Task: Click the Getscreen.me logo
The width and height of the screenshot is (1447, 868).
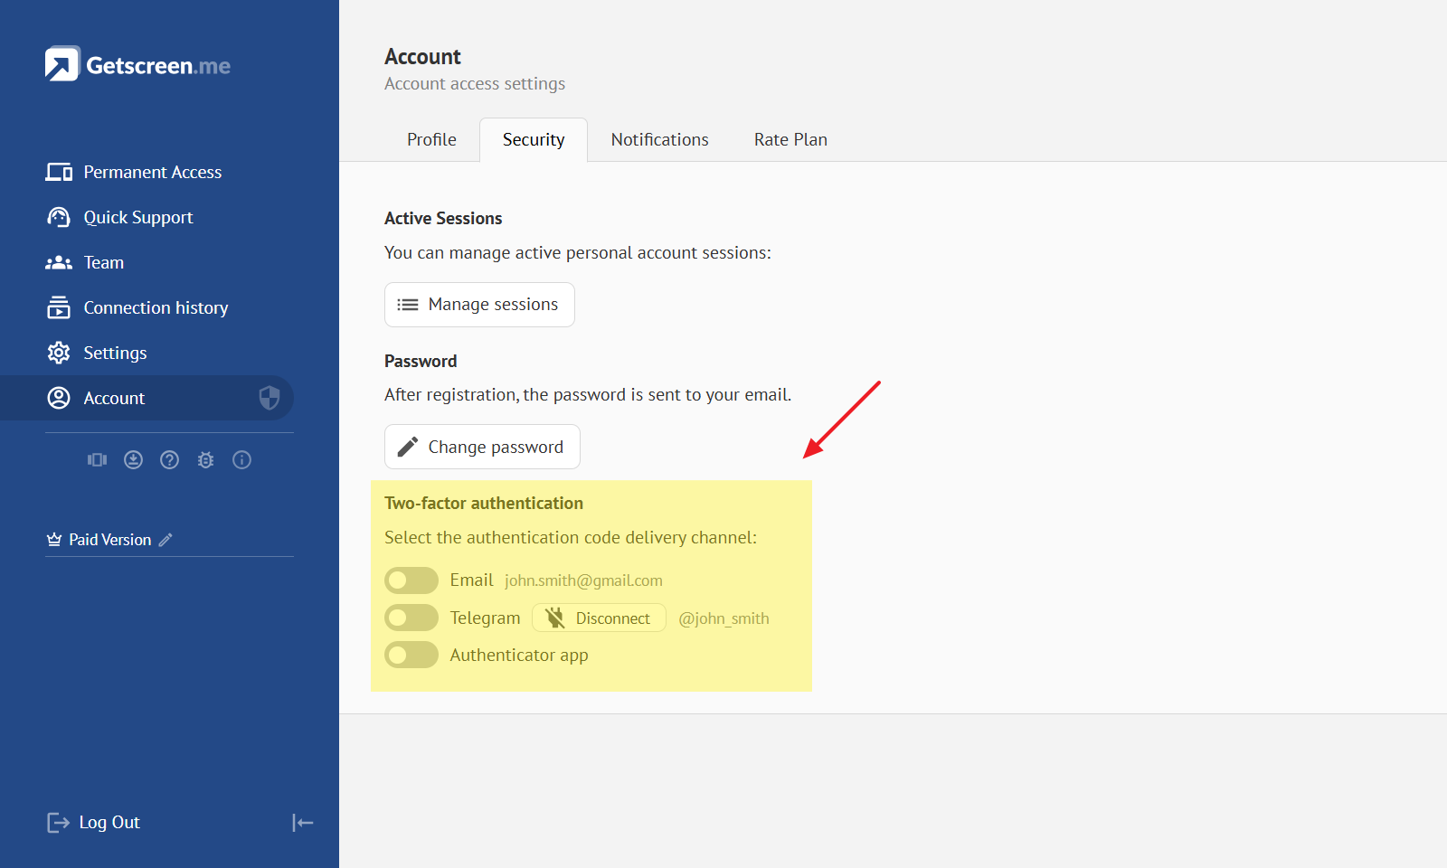Action: tap(137, 65)
